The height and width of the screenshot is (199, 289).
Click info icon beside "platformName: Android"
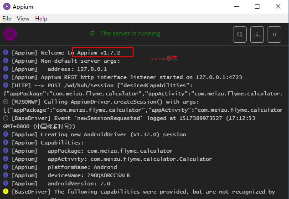[x=6, y=167]
